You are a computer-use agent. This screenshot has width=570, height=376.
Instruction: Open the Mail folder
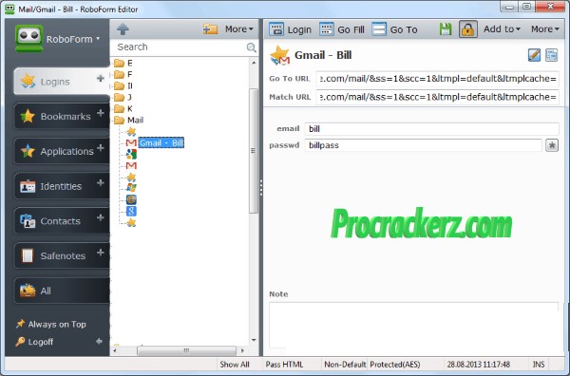pos(128,120)
